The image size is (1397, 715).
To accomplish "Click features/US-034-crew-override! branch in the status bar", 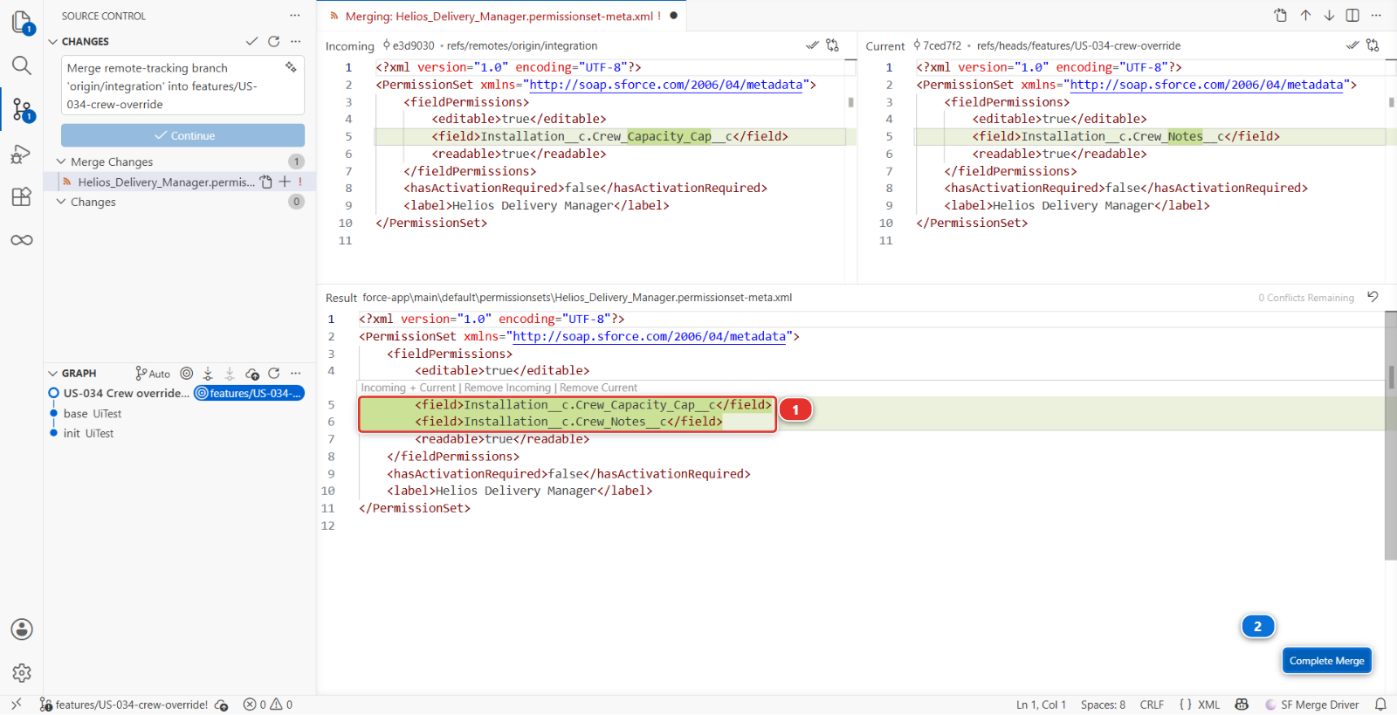I will click(x=124, y=705).
